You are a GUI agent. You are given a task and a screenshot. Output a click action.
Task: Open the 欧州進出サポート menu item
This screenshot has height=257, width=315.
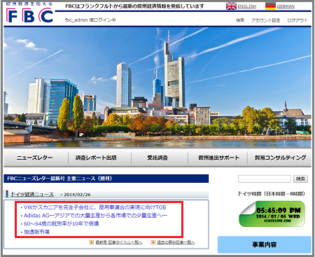click(x=219, y=158)
